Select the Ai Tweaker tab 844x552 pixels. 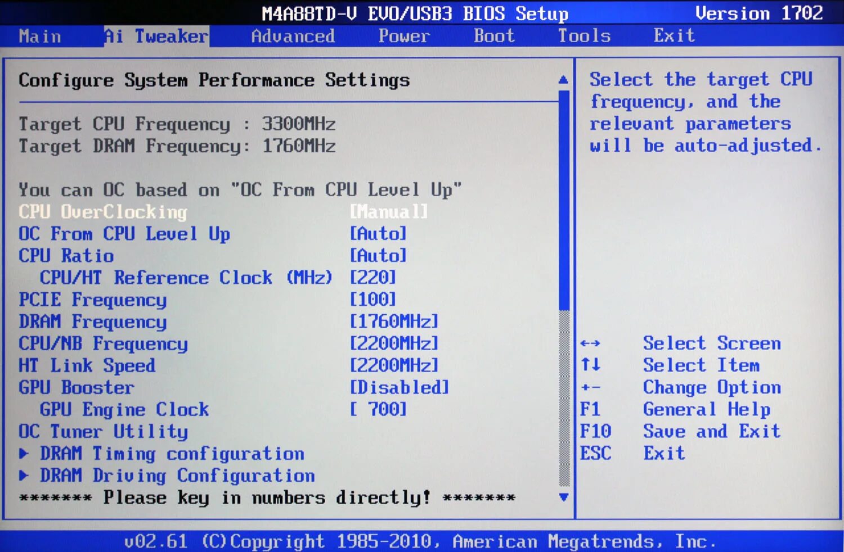(156, 37)
